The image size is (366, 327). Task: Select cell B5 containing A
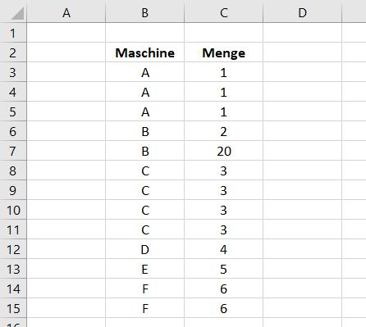[x=145, y=111]
